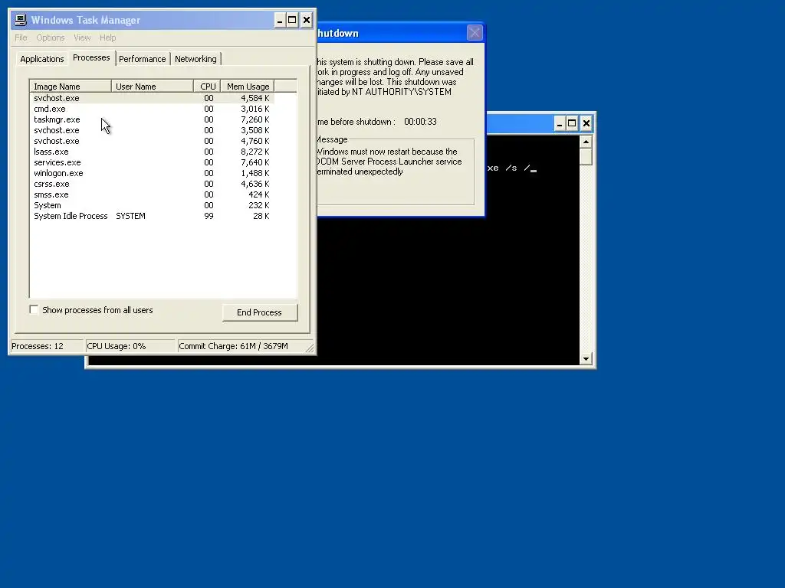The height and width of the screenshot is (588, 785).
Task: Select the winlogon.exe process
Action: pos(153,173)
